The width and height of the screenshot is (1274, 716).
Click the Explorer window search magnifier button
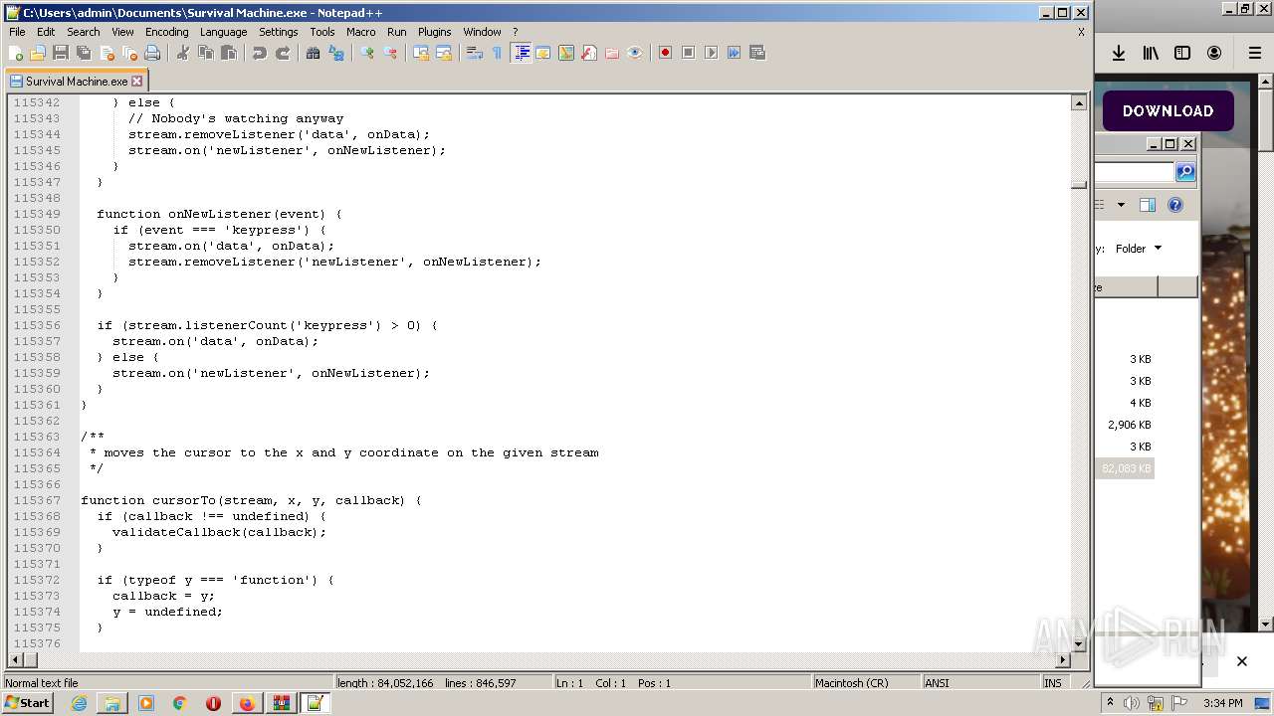pyautogui.click(x=1184, y=172)
